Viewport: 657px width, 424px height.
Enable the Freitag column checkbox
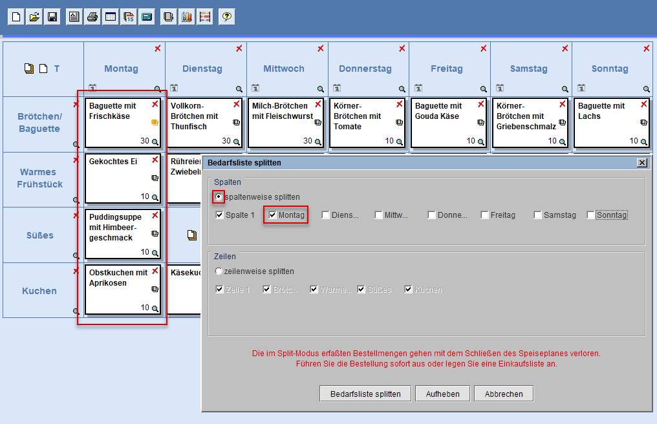(485, 215)
